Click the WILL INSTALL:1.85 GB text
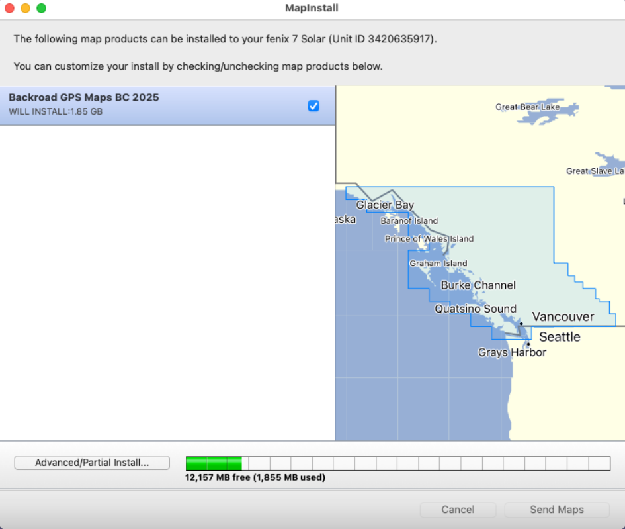Image resolution: width=625 pixels, height=529 pixels. (x=56, y=112)
